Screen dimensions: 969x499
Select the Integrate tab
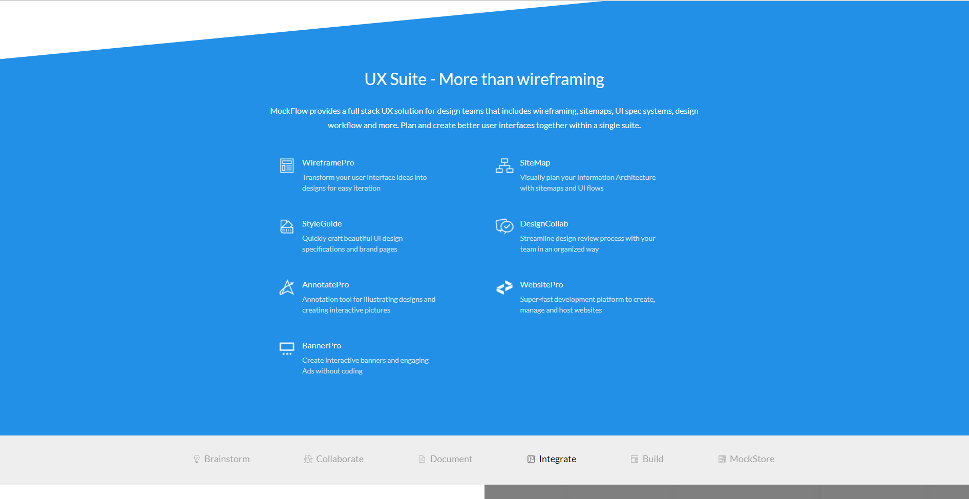(552, 459)
